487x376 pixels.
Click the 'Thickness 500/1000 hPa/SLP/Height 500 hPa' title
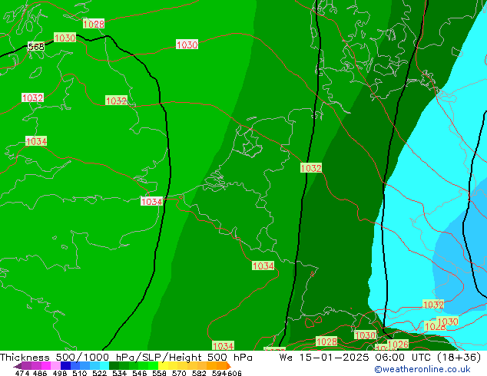pyautogui.click(x=126, y=358)
